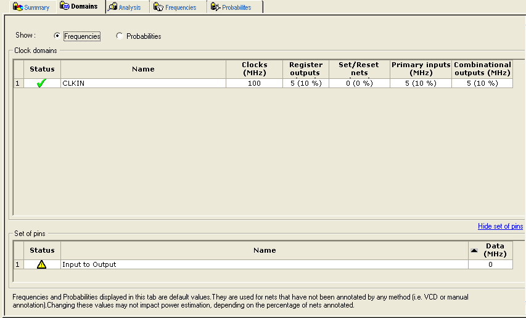Select the CLKIN domain name cell

pos(143,83)
